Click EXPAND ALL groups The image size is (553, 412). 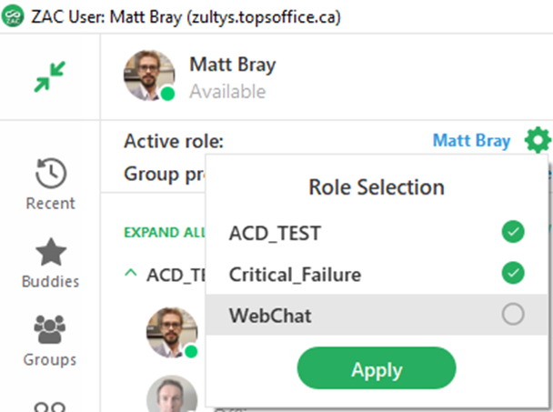165,232
